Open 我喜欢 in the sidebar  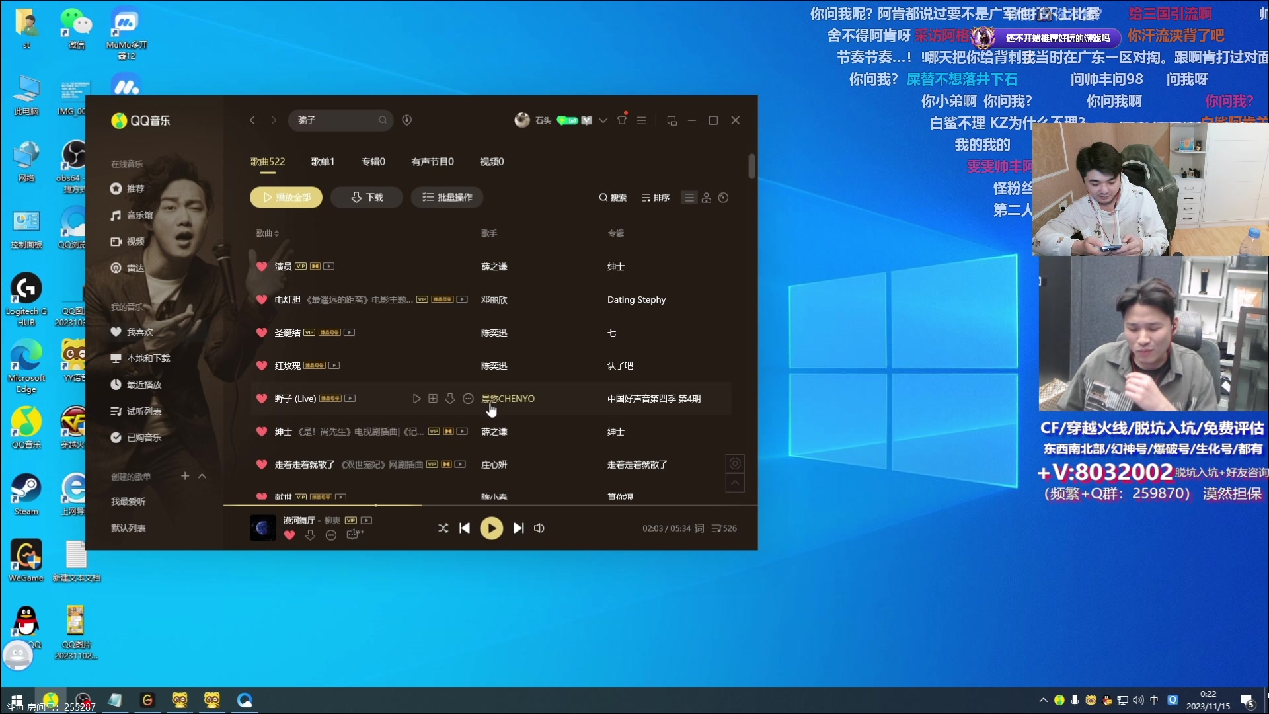point(132,332)
